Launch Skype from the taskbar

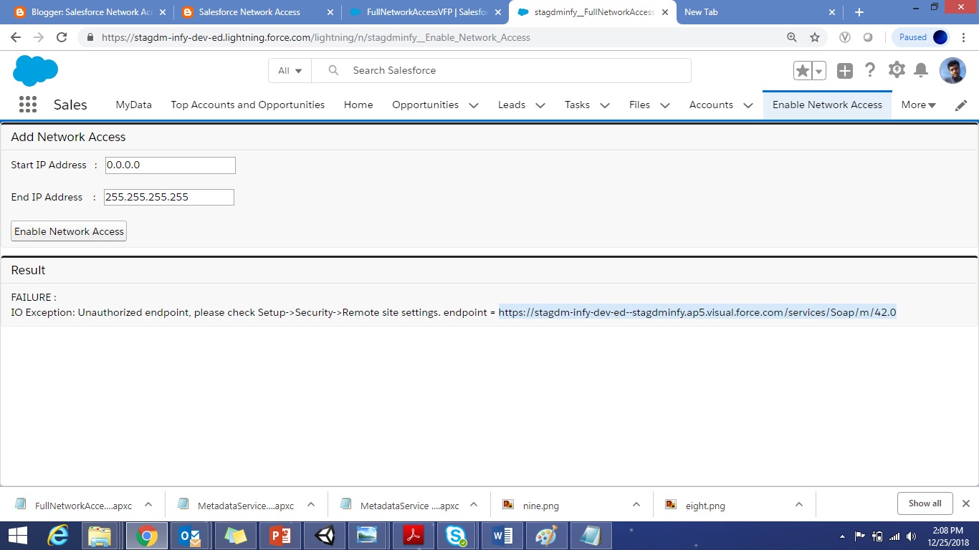pyautogui.click(x=457, y=536)
